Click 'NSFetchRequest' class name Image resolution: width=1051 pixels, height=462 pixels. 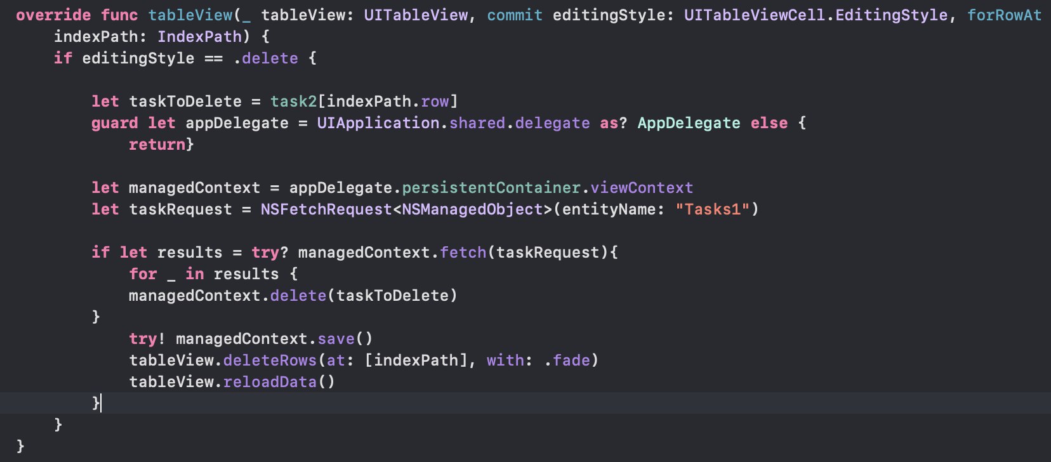pyautogui.click(x=326, y=209)
